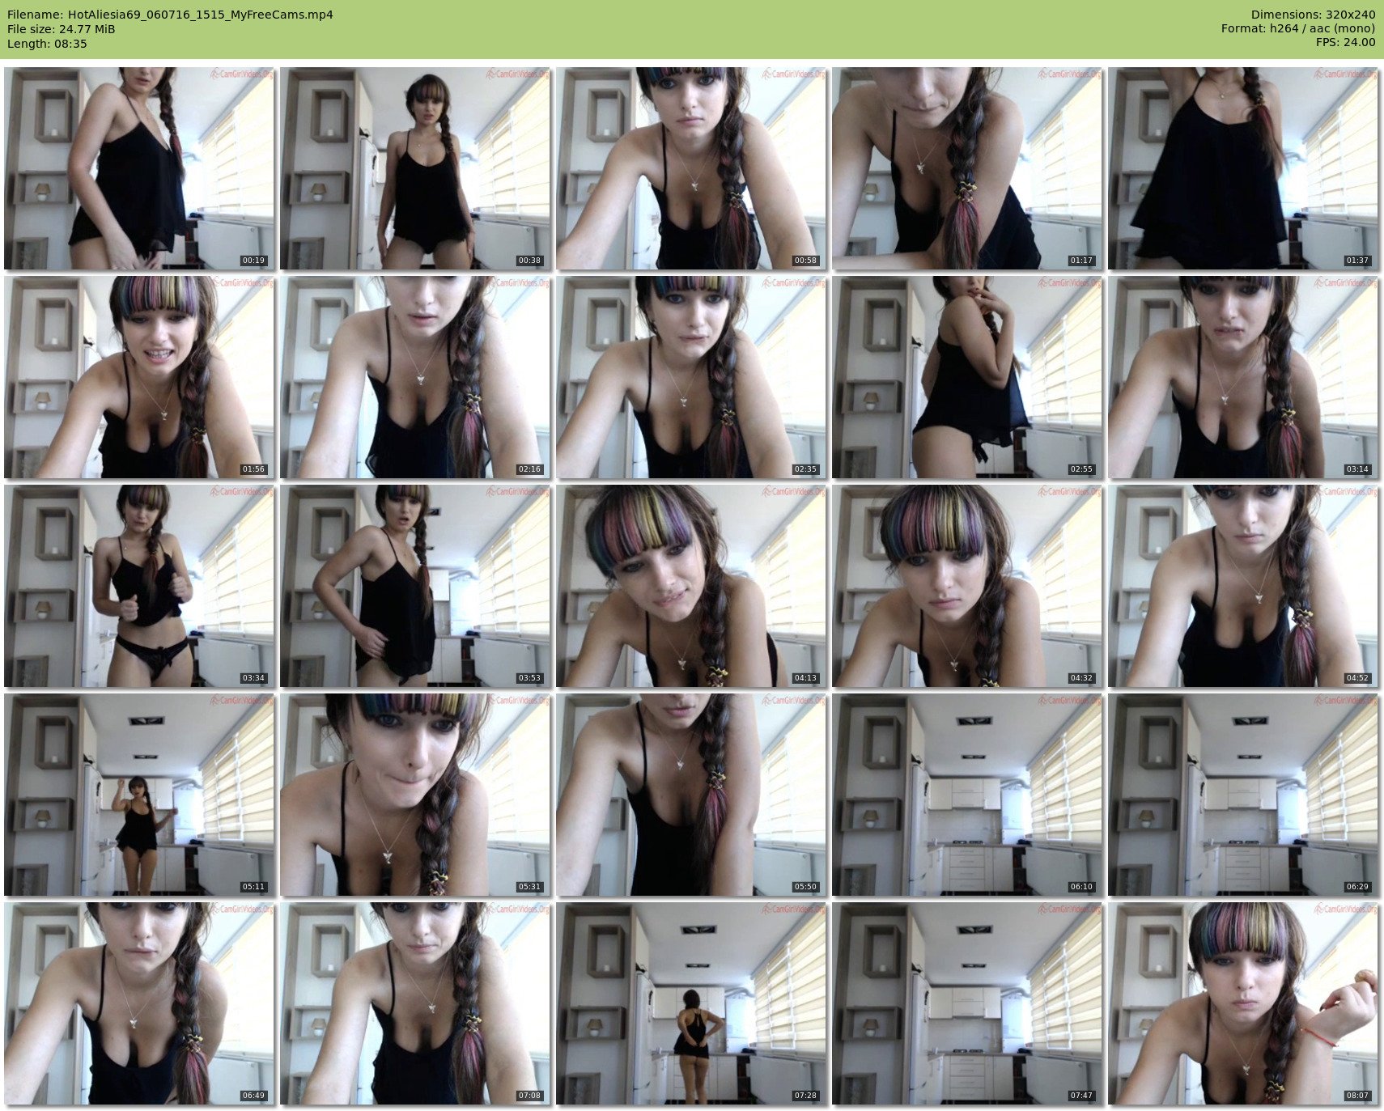Click the thumbnail timestamped 03:53

point(415,586)
